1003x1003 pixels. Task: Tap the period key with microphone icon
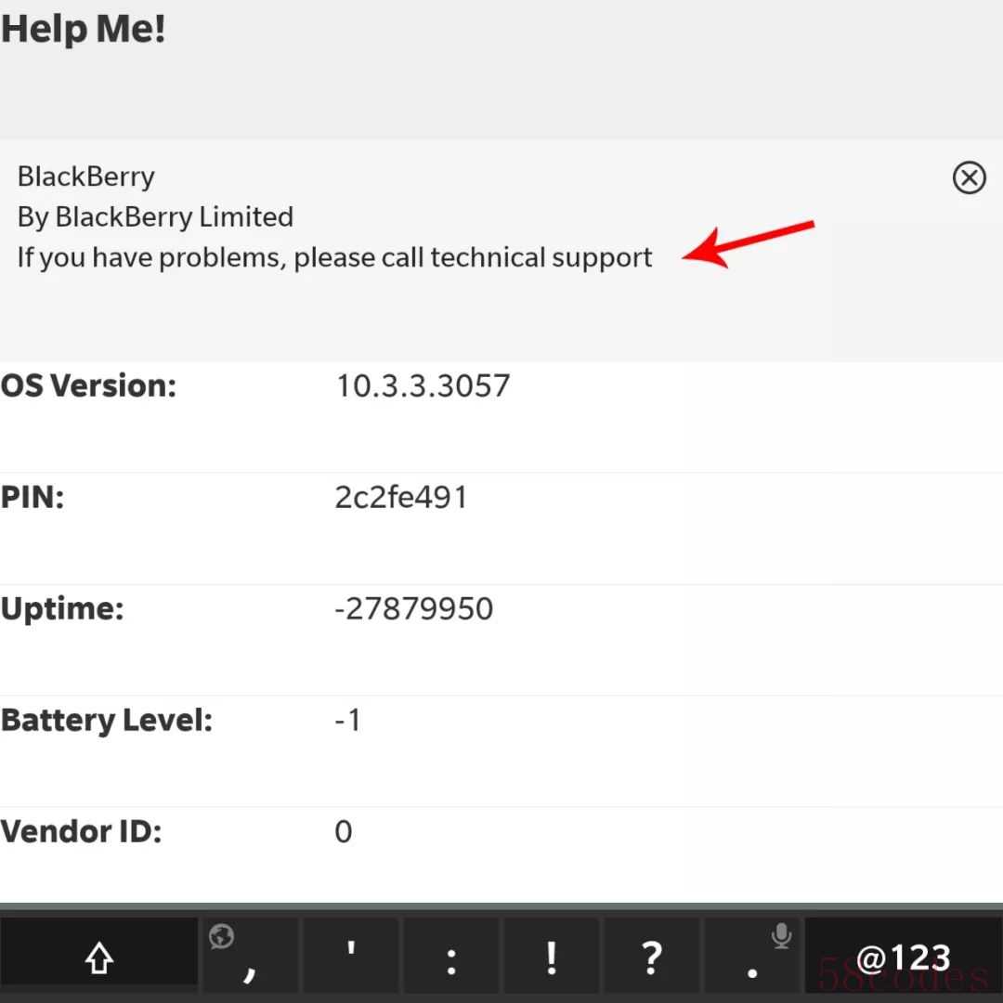[x=752, y=957]
